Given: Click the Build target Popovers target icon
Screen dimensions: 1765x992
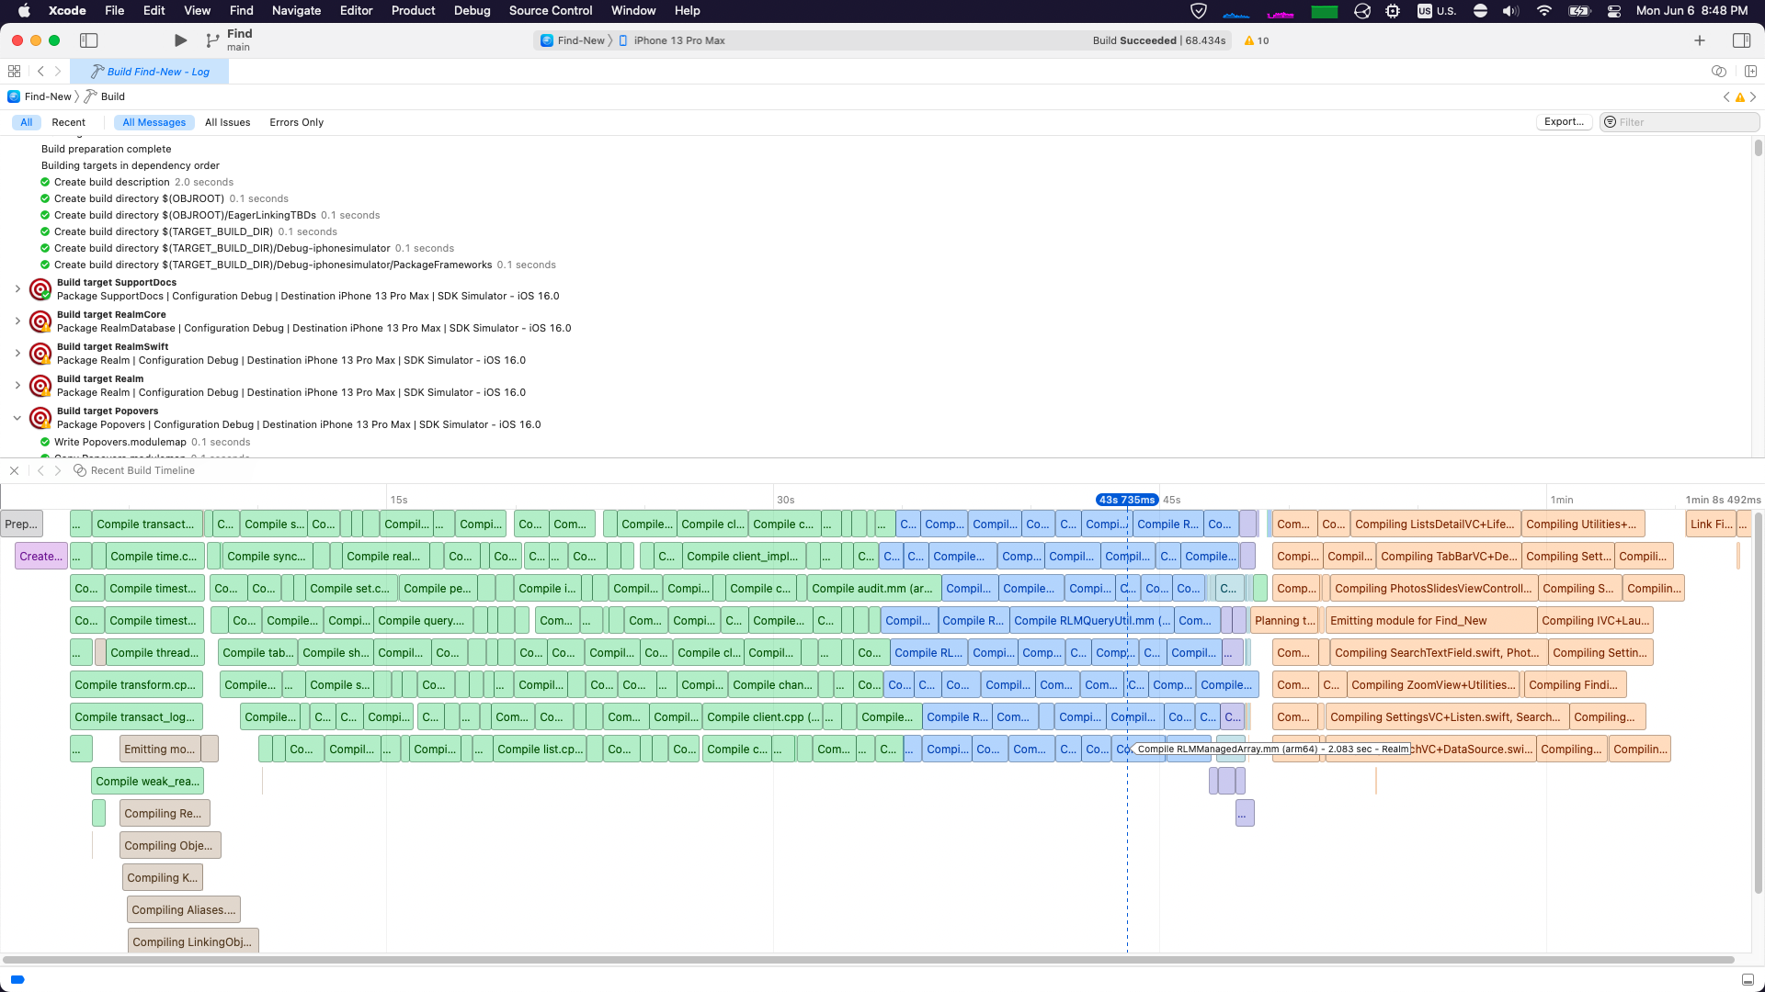Looking at the screenshot, I should tap(40, 418).
